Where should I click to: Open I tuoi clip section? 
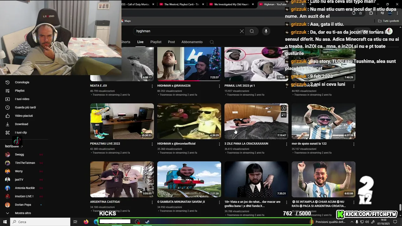click(x=21, y=132)
